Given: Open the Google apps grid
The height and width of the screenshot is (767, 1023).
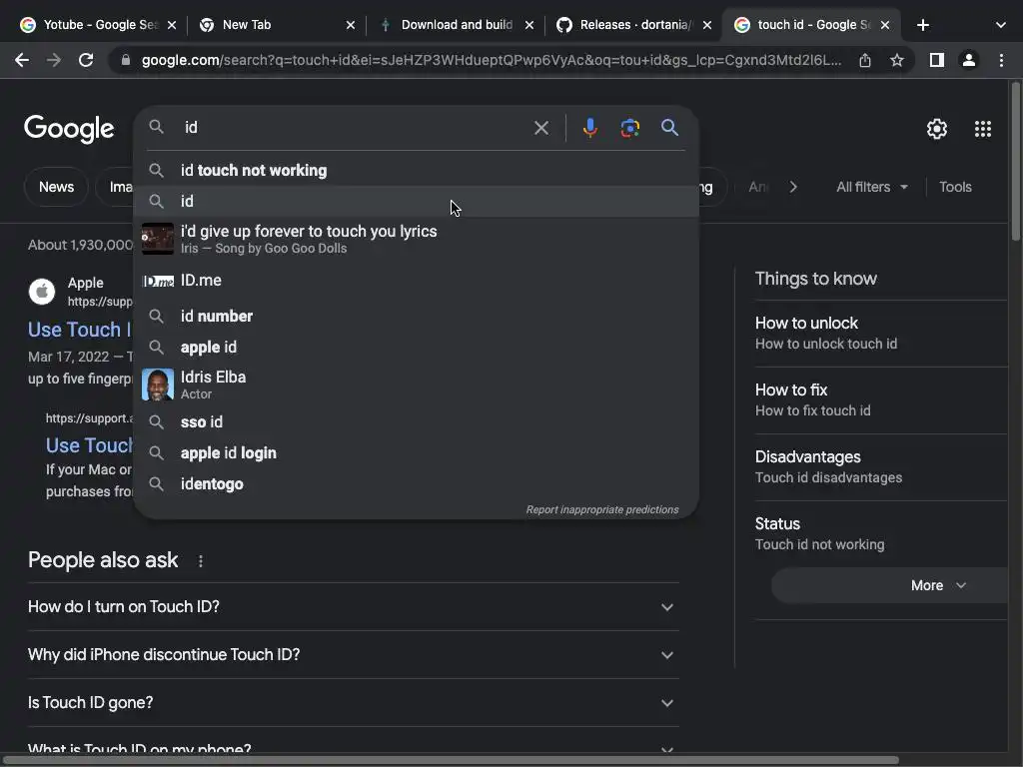Looking at the screenshot, I should (x=983, y=129).
